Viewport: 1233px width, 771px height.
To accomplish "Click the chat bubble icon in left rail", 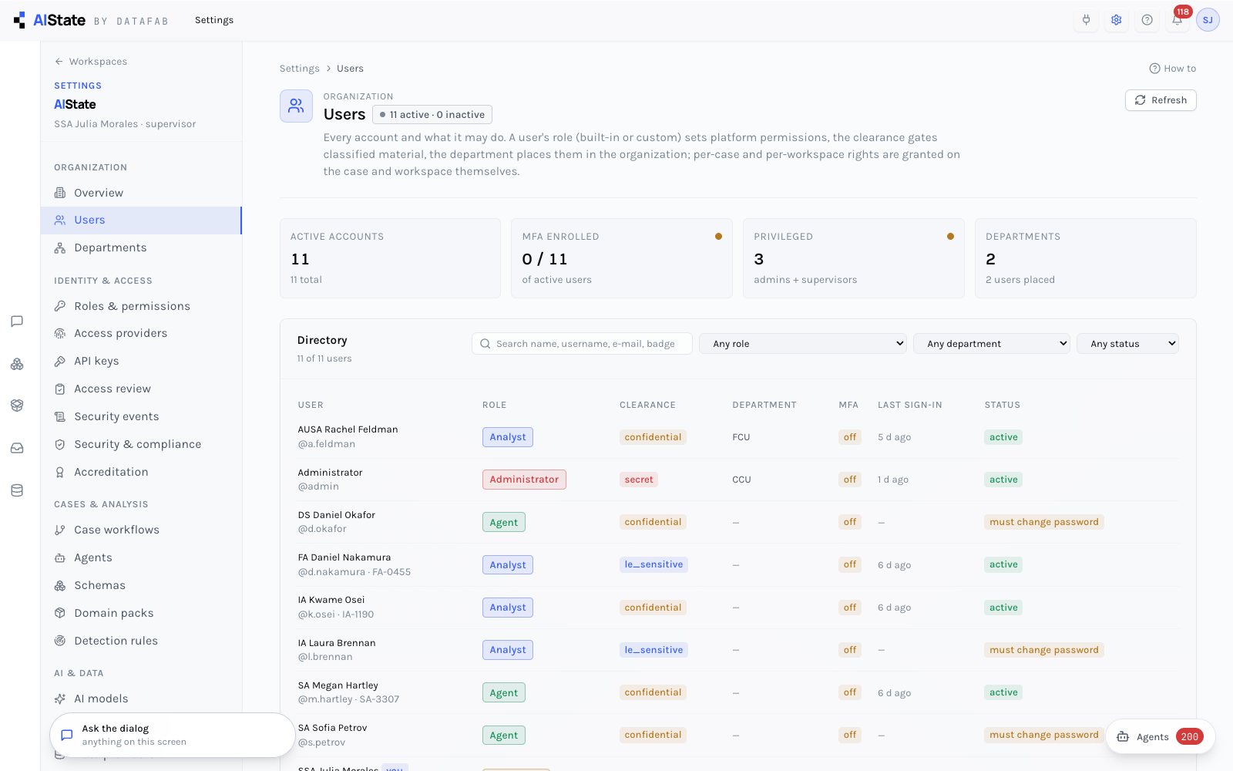I will 17,322.
